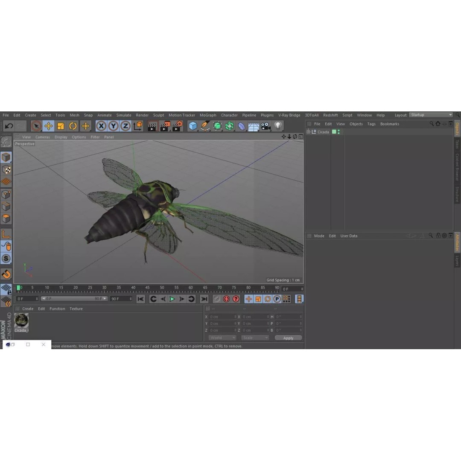Select the Points mode icon

point(6,194)
